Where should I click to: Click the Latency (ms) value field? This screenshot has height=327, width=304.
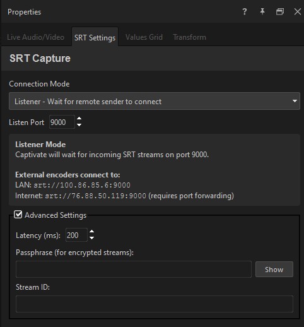tap(76, 235)
